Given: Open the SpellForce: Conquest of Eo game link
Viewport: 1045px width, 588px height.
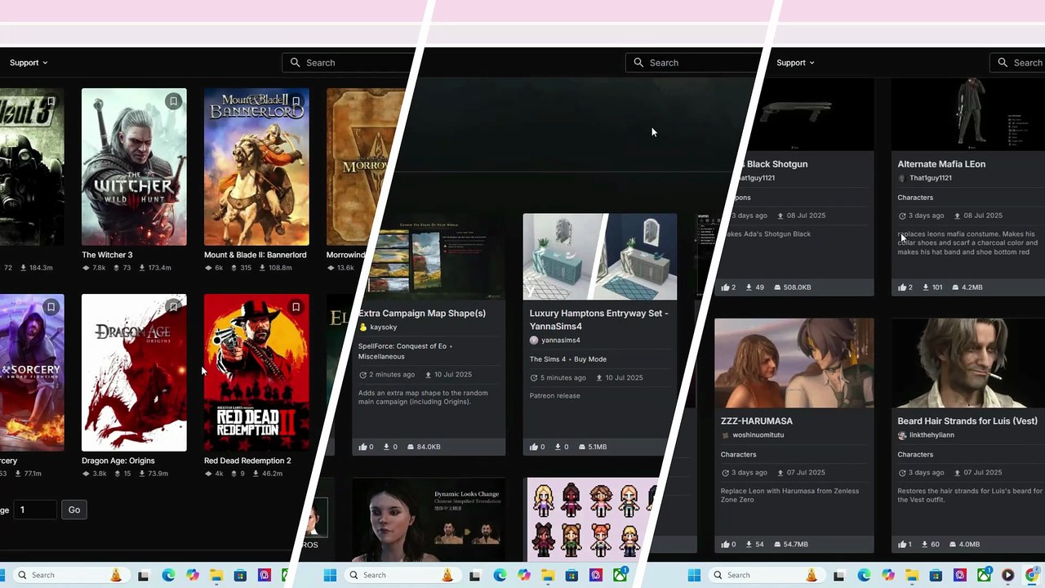Looking at the screenshot, I should click(x=402, y=346).
